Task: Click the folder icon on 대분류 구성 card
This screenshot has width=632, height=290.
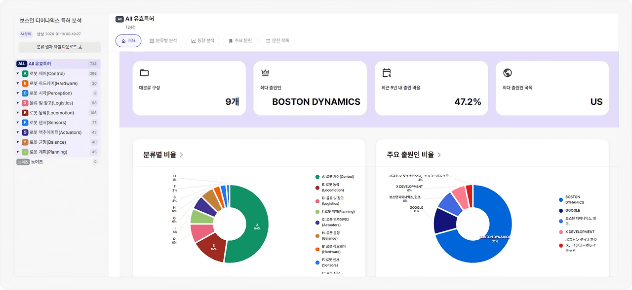Action: click(x=144, y=73)
